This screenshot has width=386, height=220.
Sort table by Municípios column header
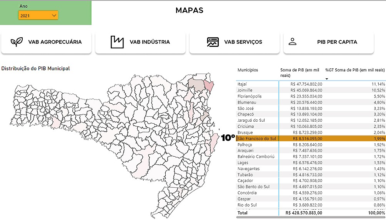[x=248, y=70]
